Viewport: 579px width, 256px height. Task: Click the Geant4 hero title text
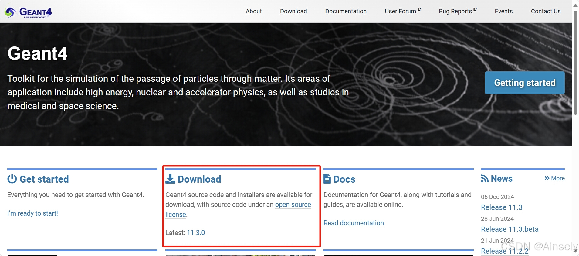(37, 53)
